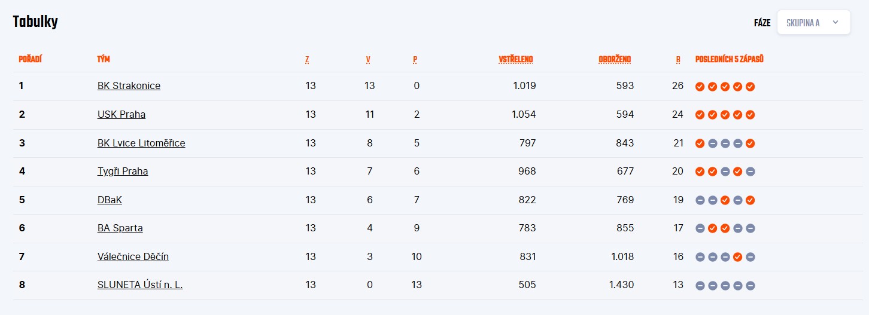Sort table by Vstřeleno column header
Screen dimensions: 869x315
click(515, 59)
